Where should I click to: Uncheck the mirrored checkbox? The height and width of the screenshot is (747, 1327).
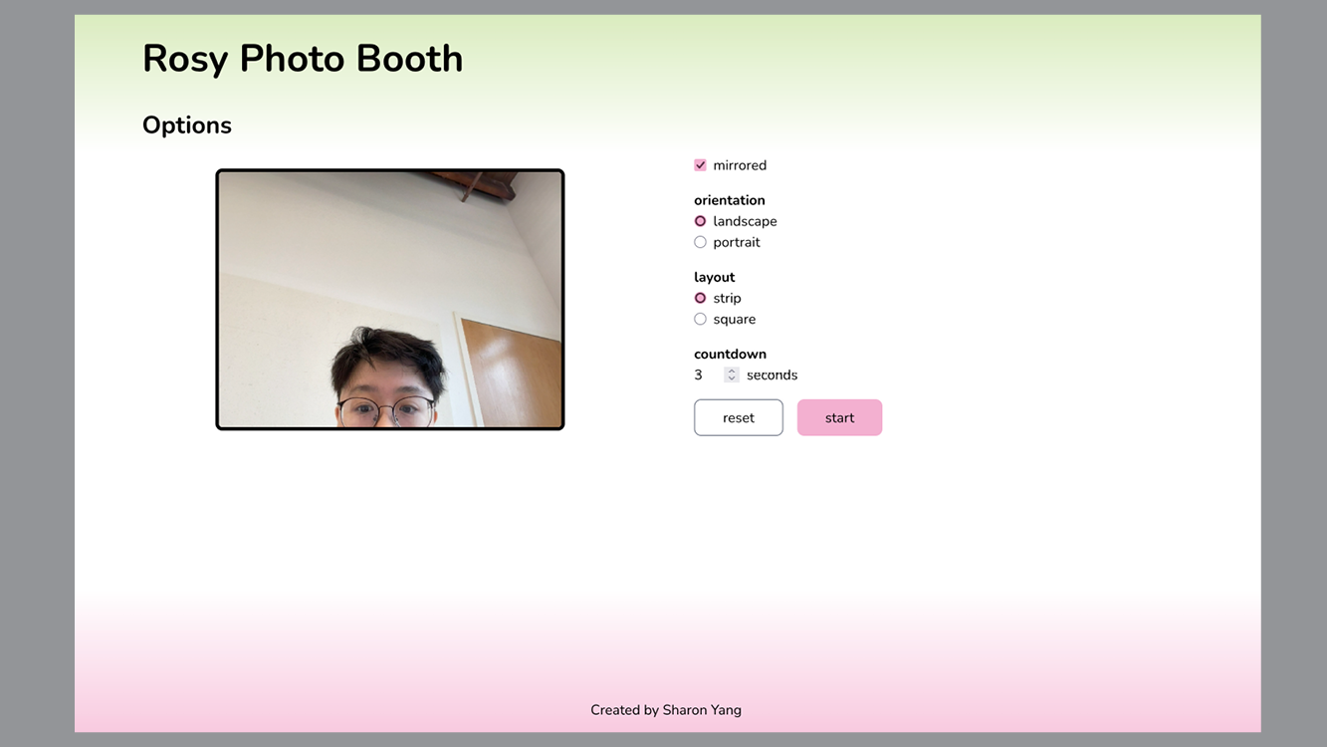(x=700, y=164)
